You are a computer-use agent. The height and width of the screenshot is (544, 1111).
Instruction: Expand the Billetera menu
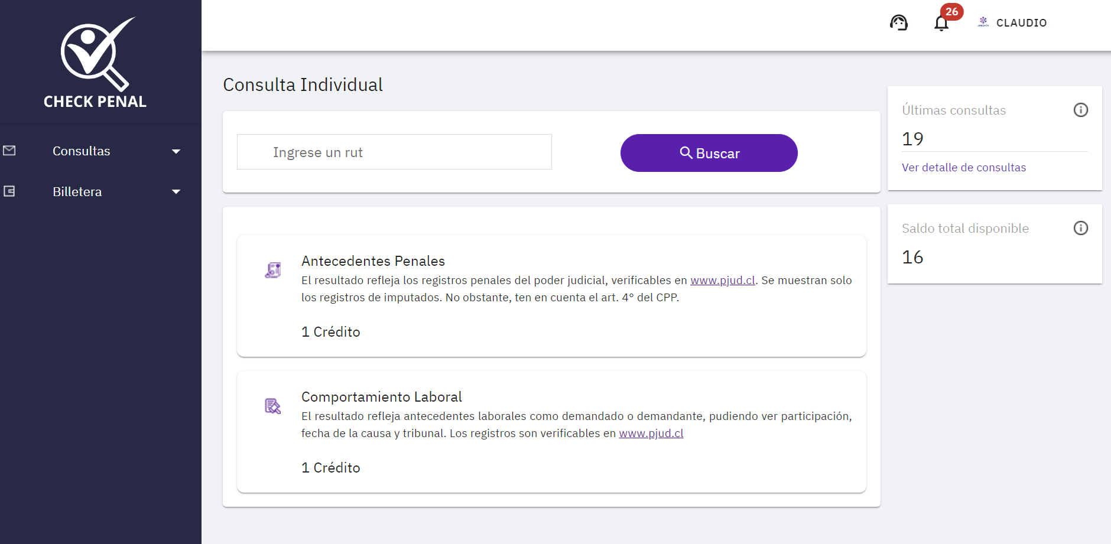point(176,191)
